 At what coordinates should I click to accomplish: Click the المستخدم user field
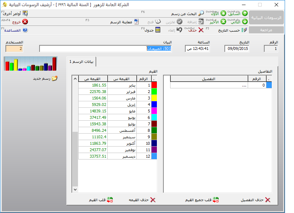point(14,49)
